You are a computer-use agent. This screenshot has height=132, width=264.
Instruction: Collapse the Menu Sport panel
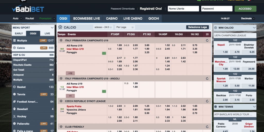pos(52,28)
